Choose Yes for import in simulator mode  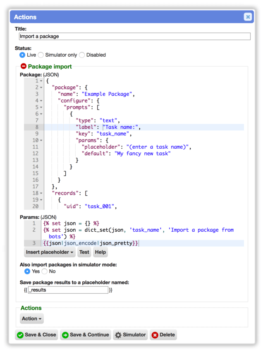coord(27,271)
